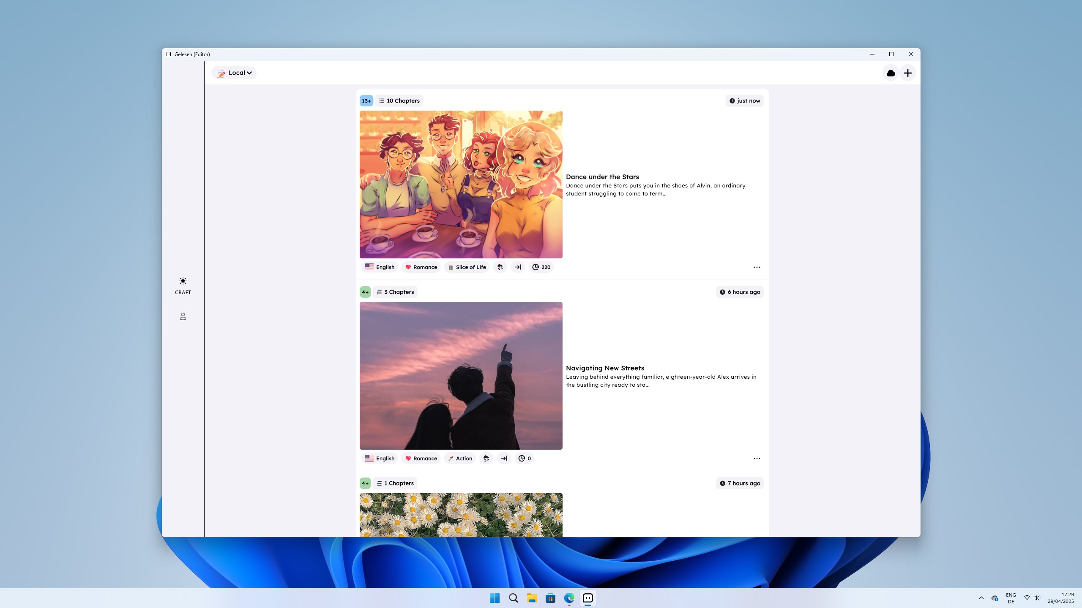1082x608 pixels.
Task: Click graduate icon on Navigating New Streets
Action: [x=486, y=459]
